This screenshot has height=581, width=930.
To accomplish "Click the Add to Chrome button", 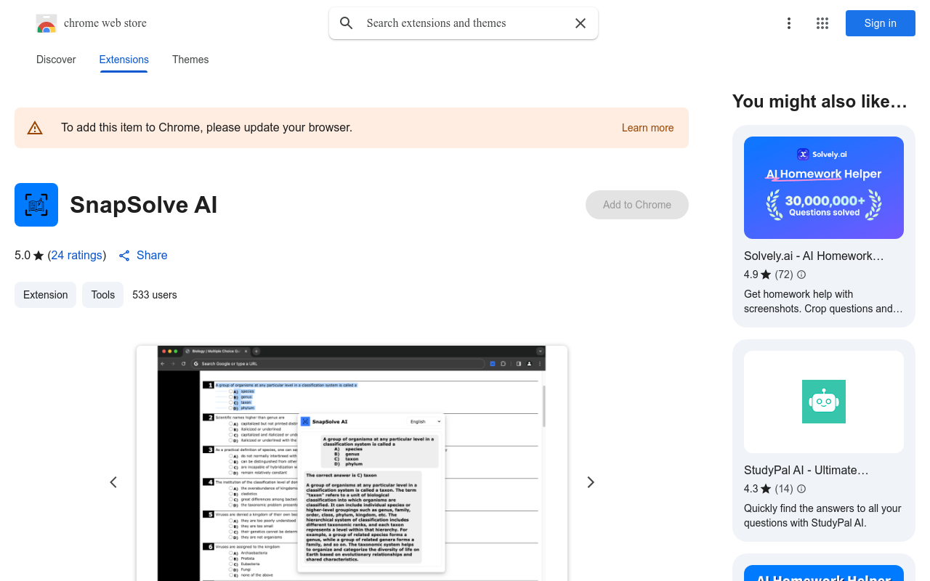I will click(637, 205).
